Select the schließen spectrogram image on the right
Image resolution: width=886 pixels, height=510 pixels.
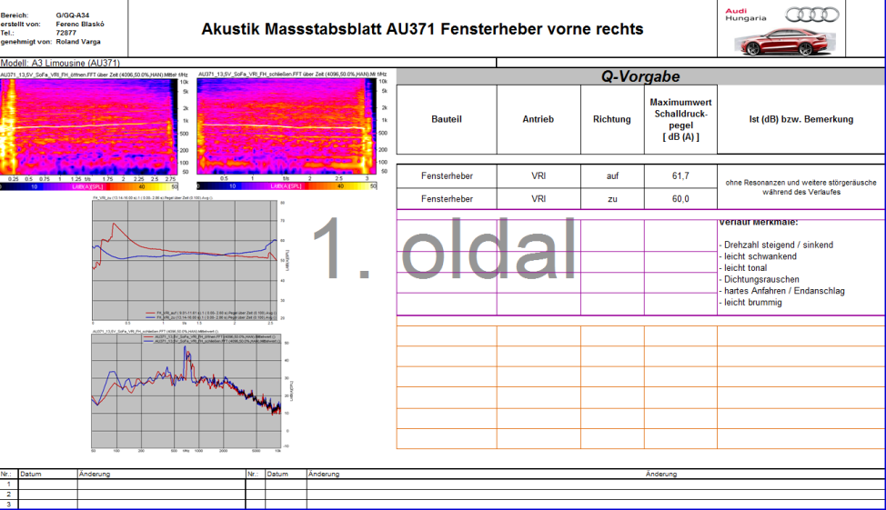(x=286, y=126)
